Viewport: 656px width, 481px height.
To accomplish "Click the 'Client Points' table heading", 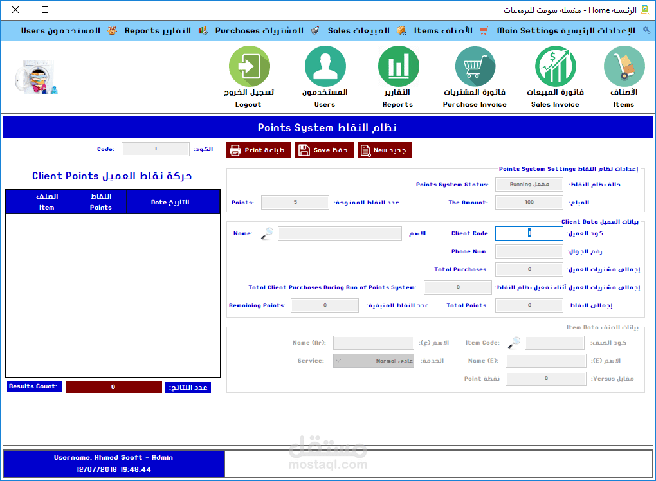I will click(x=112, y=176).
